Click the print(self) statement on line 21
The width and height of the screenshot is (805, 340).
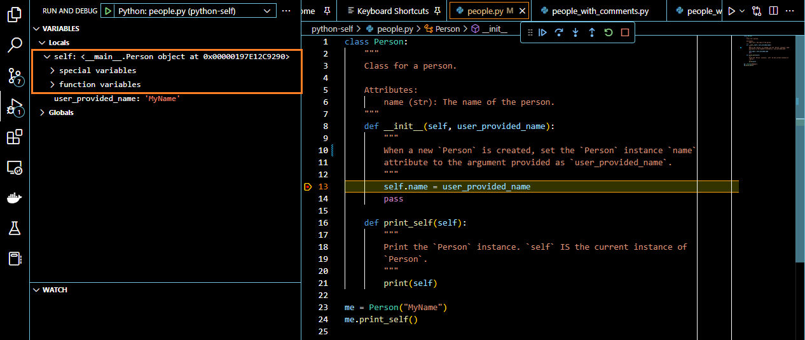pyautogui.click(x=410, y=283)
